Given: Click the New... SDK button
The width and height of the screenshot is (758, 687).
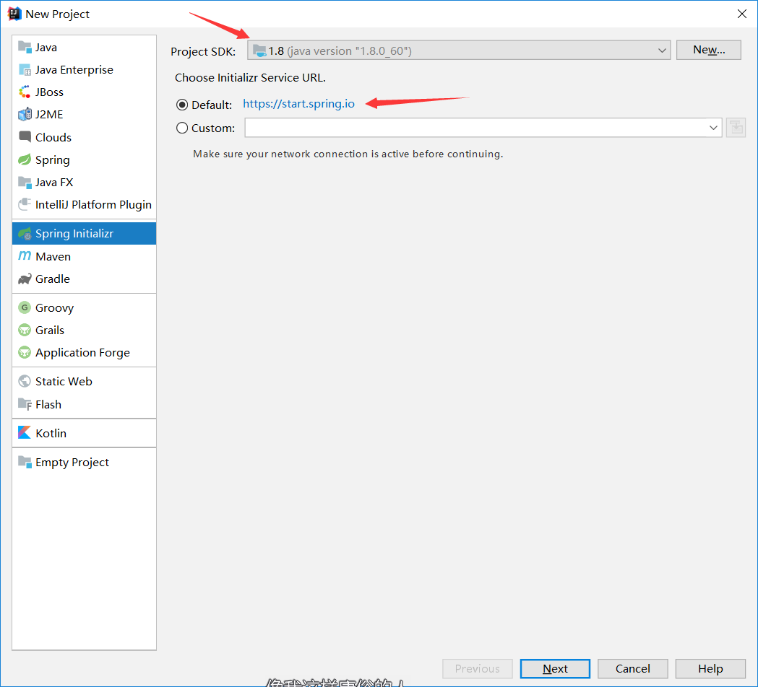Looking at the screenshot, I should click(x=709, y=50).
